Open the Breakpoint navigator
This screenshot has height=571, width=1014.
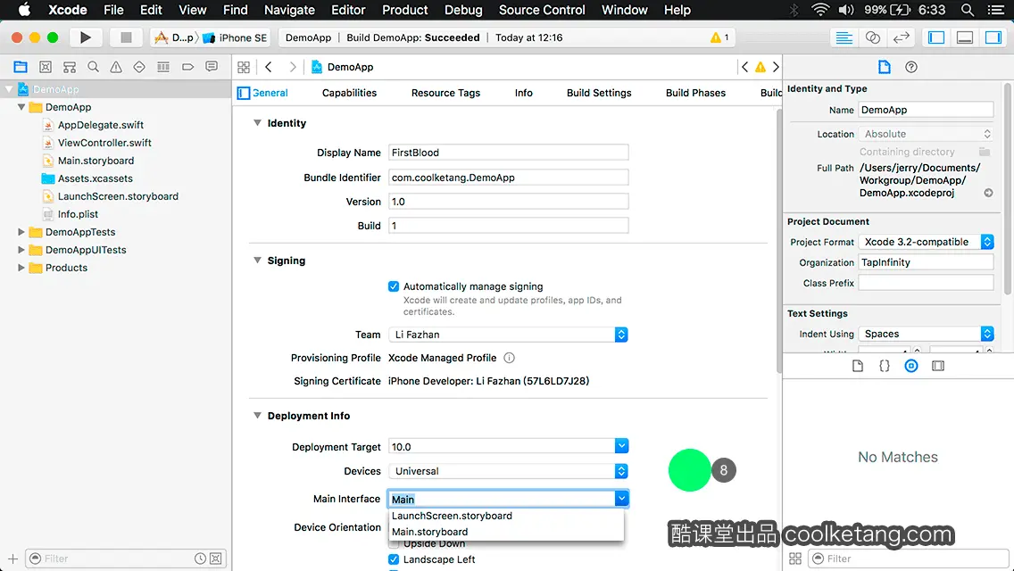click(x=187, y=67)
